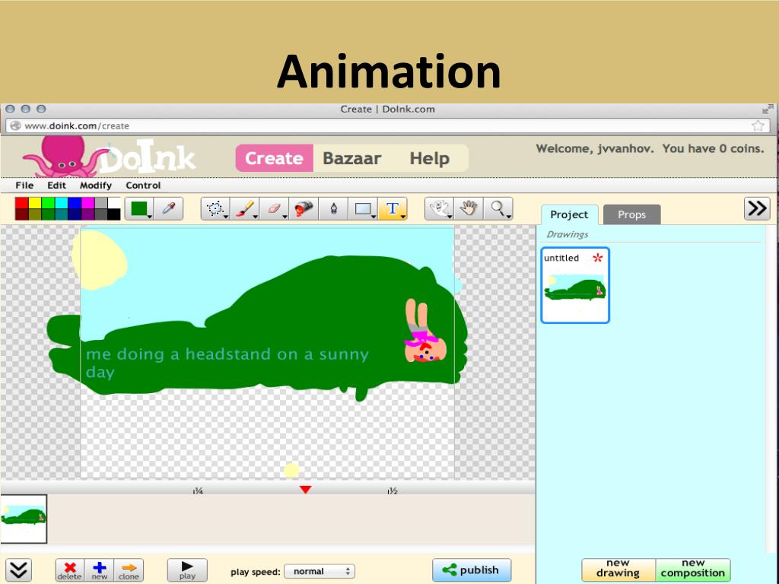Delete the current frame

click(x=69, y=570)
